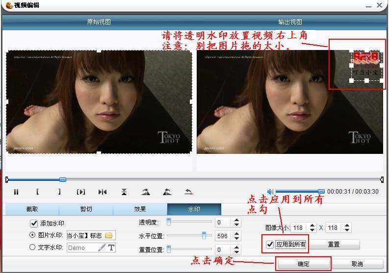Viewport: 389px width, 273px height.
Task: Open the text watermark pencil edit icon
Action: point(102,248)
